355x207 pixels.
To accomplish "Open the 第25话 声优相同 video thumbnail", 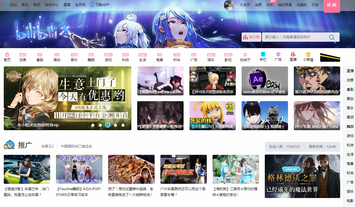I will coord(317,81).
